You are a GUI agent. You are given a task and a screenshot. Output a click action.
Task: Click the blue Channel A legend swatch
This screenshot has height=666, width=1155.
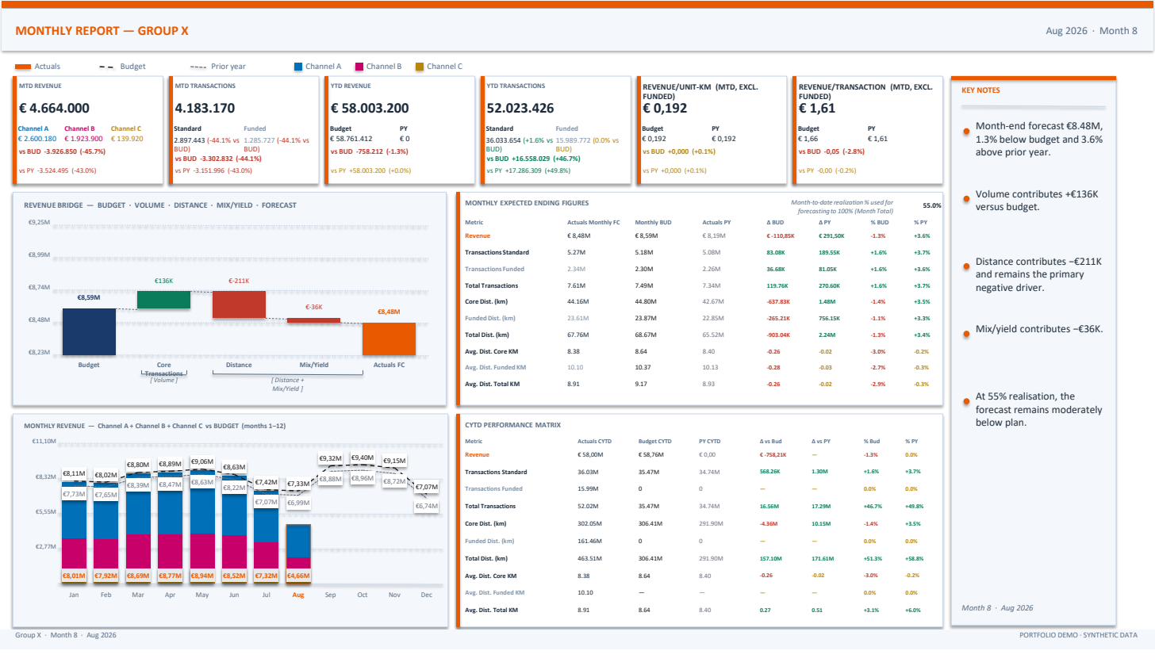[x=298, y=67]
